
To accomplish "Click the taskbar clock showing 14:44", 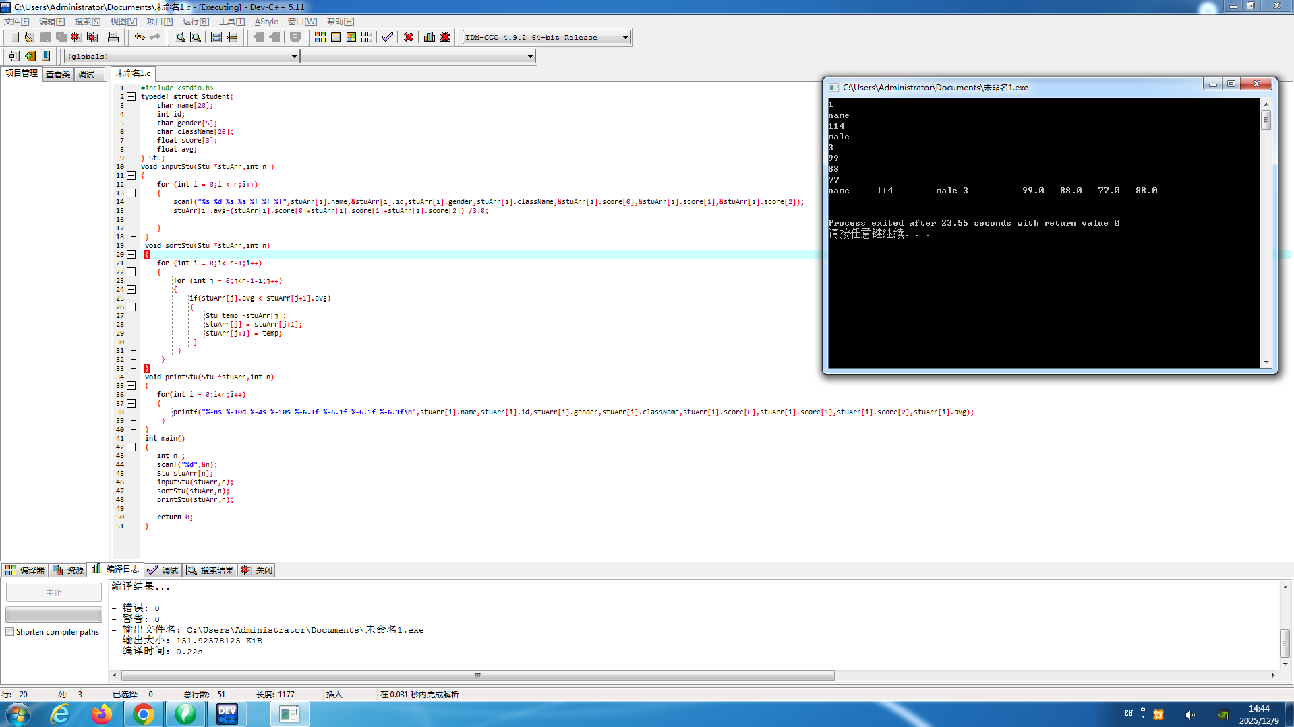I will click(1259, 714).
